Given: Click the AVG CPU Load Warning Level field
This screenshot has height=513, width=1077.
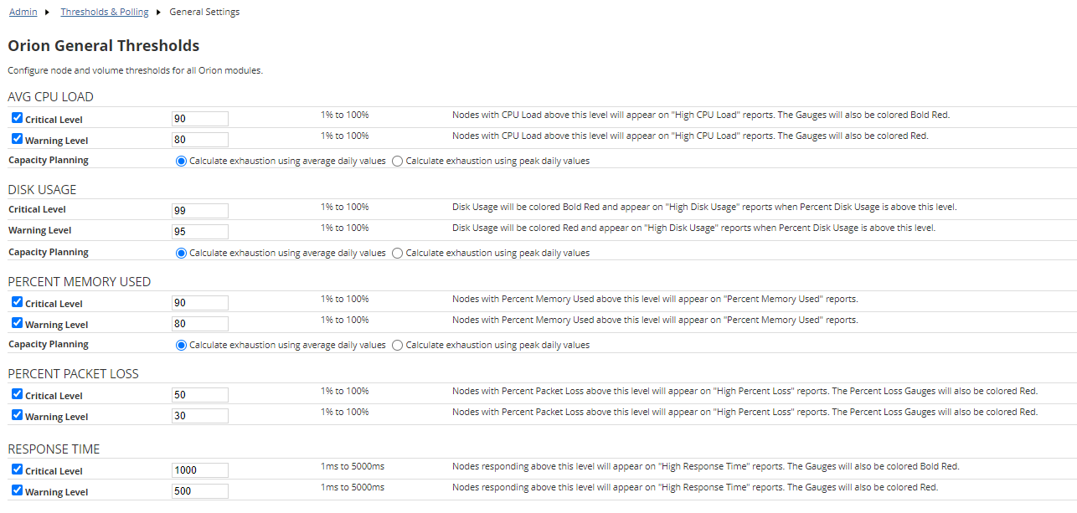Looking at the screenshot, I should click(x=200, y=140).
